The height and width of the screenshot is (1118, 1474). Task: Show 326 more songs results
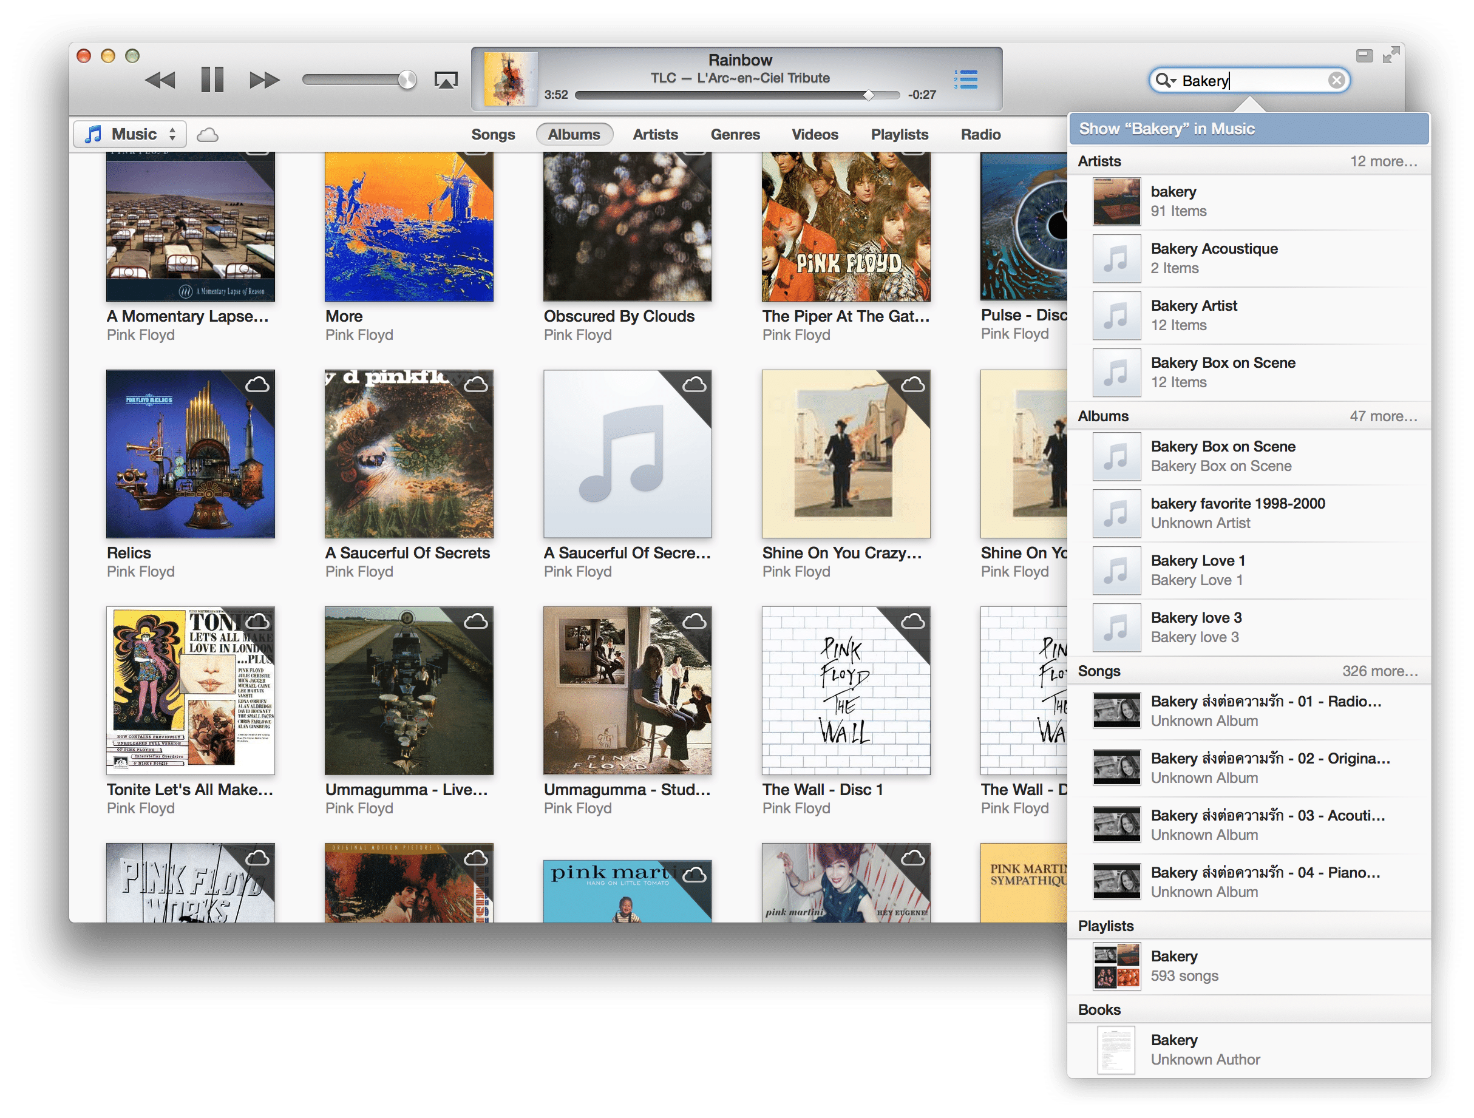1379,672
